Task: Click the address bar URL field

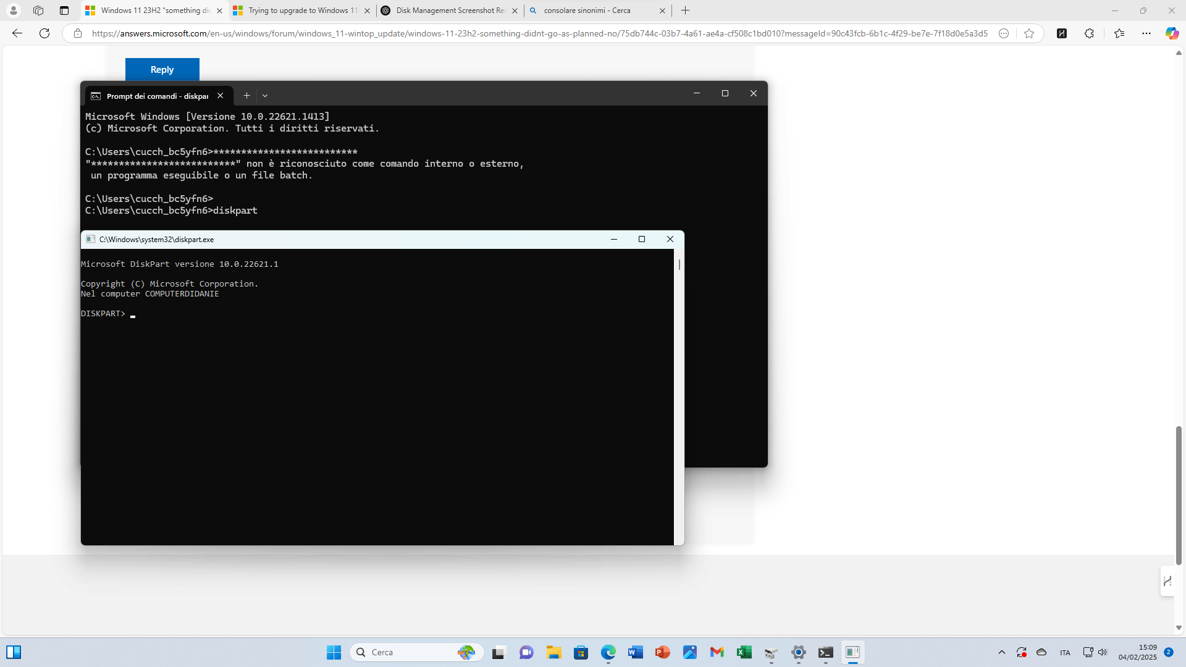Action: point(537,33)
